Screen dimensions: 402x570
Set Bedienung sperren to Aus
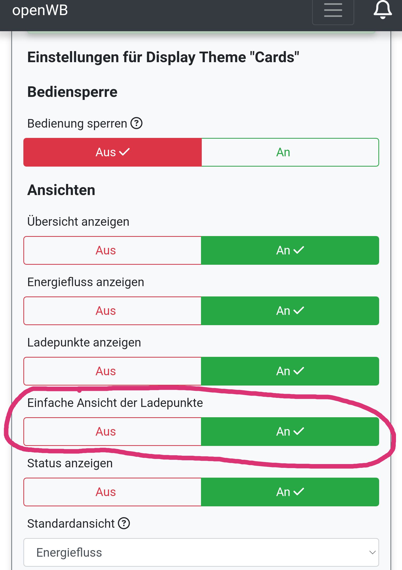113,152
